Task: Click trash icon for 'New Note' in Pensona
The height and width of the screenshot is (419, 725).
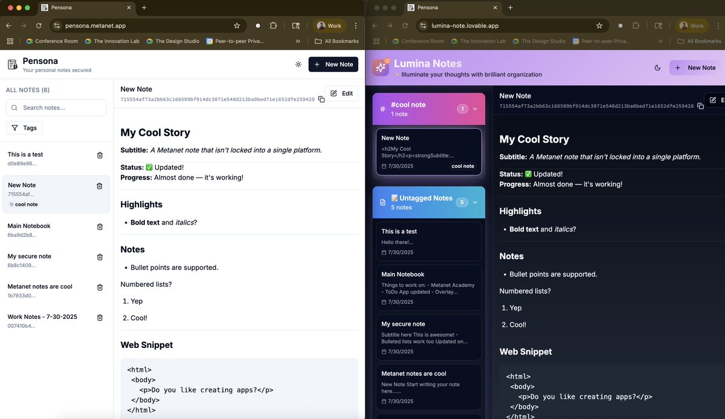Action: (x=100, y=186)
